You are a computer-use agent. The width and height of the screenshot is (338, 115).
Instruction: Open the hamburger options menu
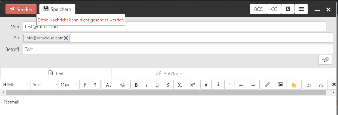(301, 9)
